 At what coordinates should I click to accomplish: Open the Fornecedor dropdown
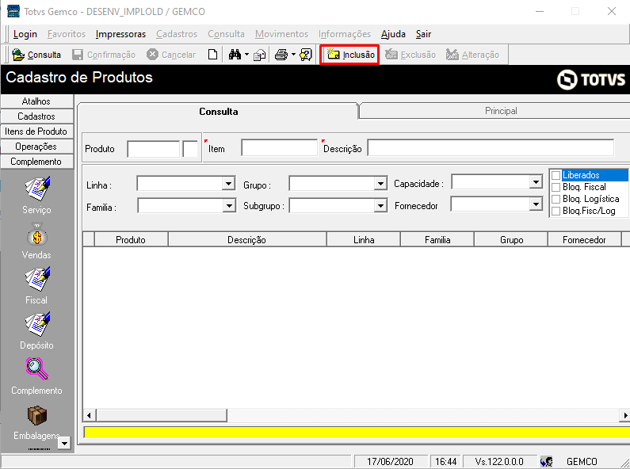point(536,204)
